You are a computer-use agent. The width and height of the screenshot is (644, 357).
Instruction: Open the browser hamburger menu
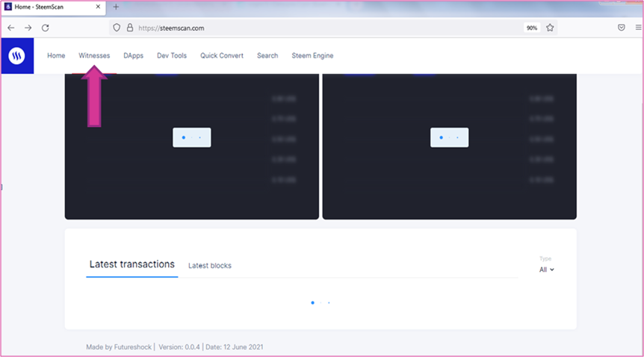(x=638, y=28)
